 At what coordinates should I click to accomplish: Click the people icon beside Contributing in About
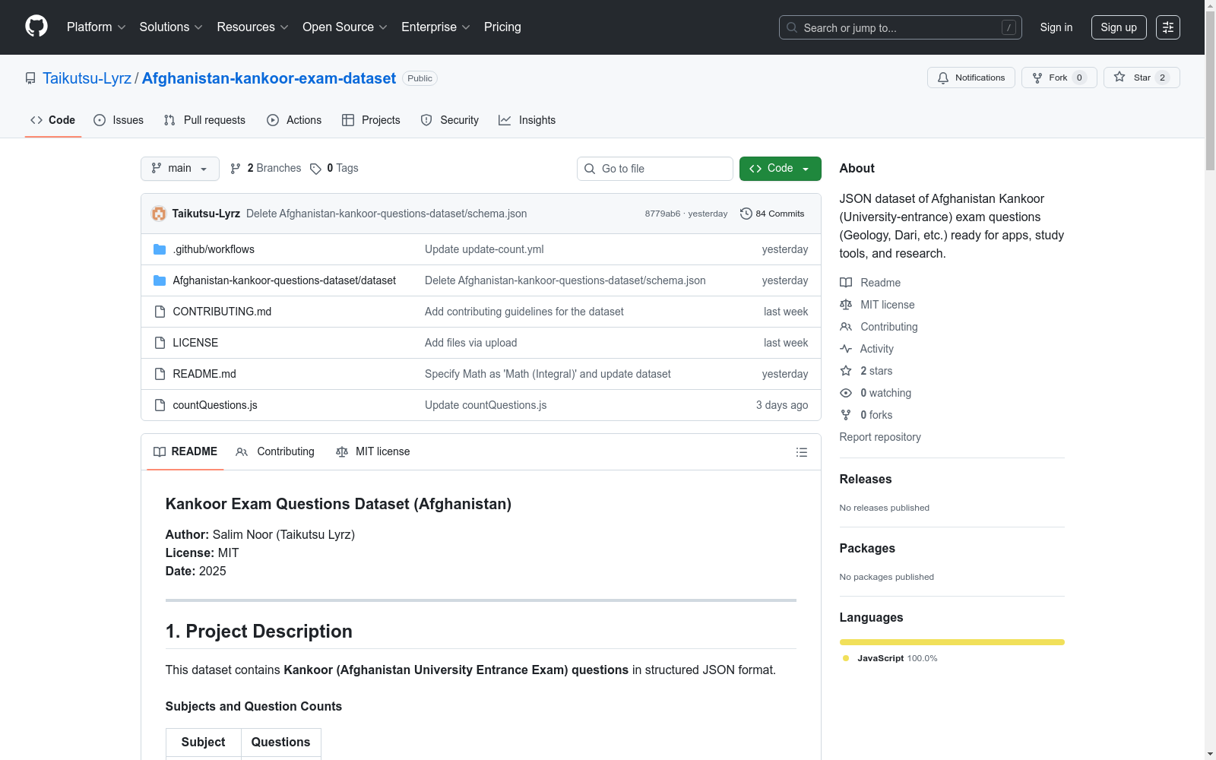pyautogui.click(x=846, y=327)
